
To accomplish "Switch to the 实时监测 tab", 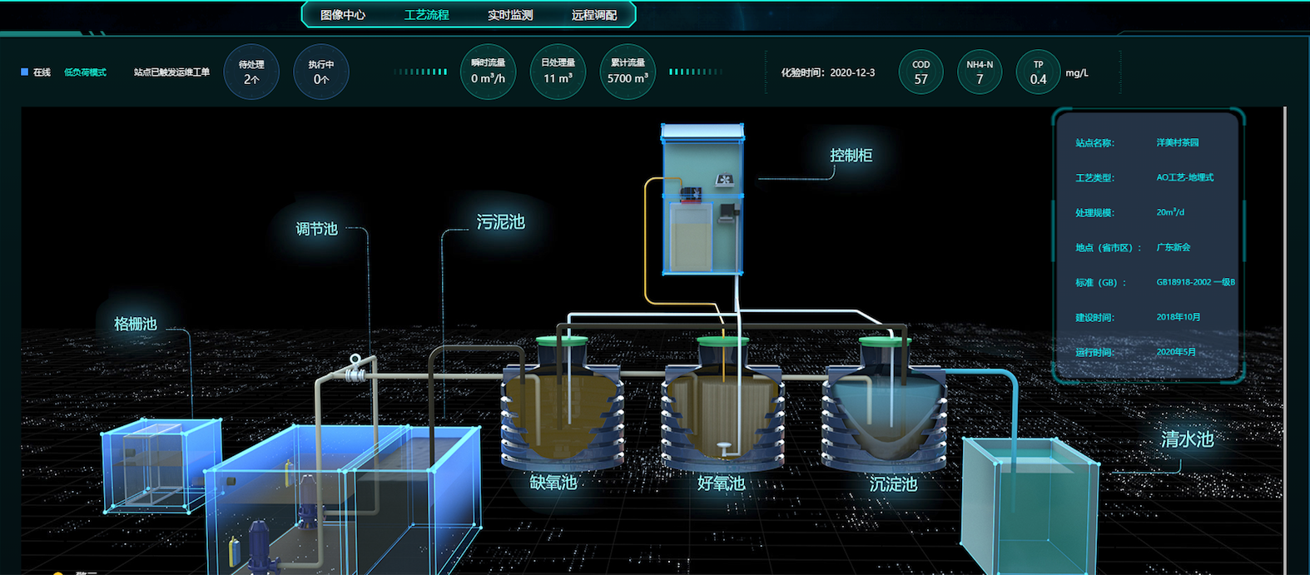I will pyautogui.click(x=510, y=15).
